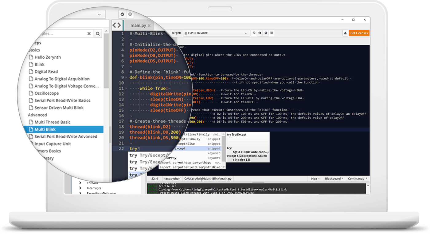Clear the examples search with X icon
Screen dimensions: 430x240
(x=89, y=33)
